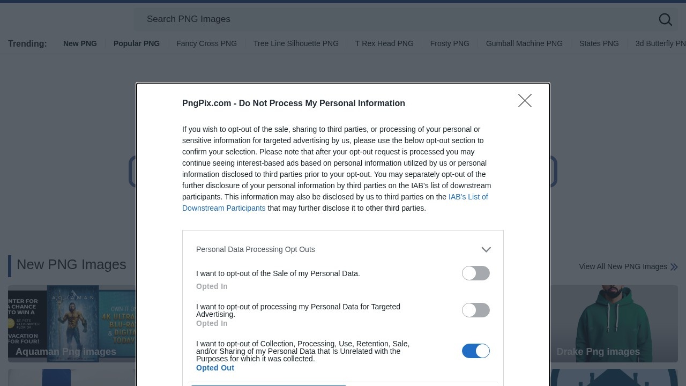Toggle opt-out of Targeted Advertising processing
Image resolution: width=686 pixels, height=386 pixels.
[476, 310]
